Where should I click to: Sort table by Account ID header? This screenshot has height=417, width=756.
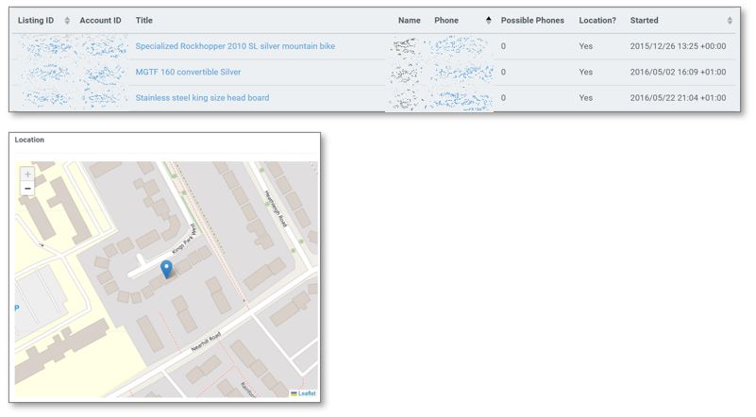(100, 21)
